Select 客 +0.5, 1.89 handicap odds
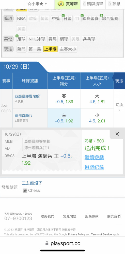Screen dimensions: 125x254 pyautogui.click(x=64, y=99)
